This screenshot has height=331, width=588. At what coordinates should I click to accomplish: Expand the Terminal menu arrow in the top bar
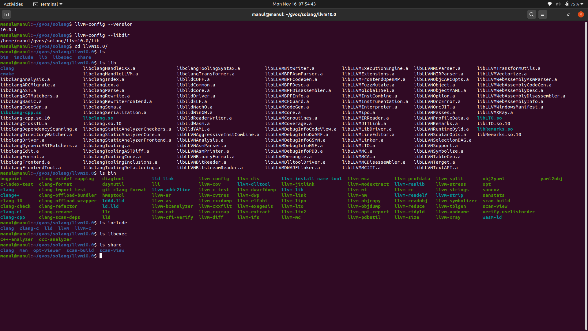pos(61,4)
